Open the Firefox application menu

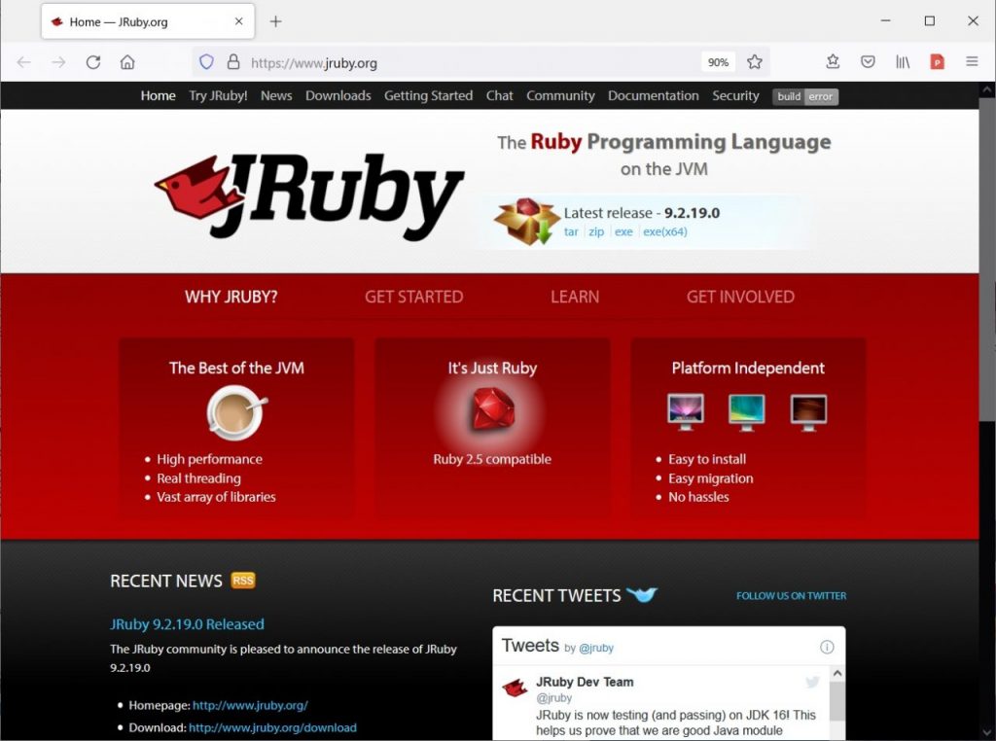[x=972, y=61]
